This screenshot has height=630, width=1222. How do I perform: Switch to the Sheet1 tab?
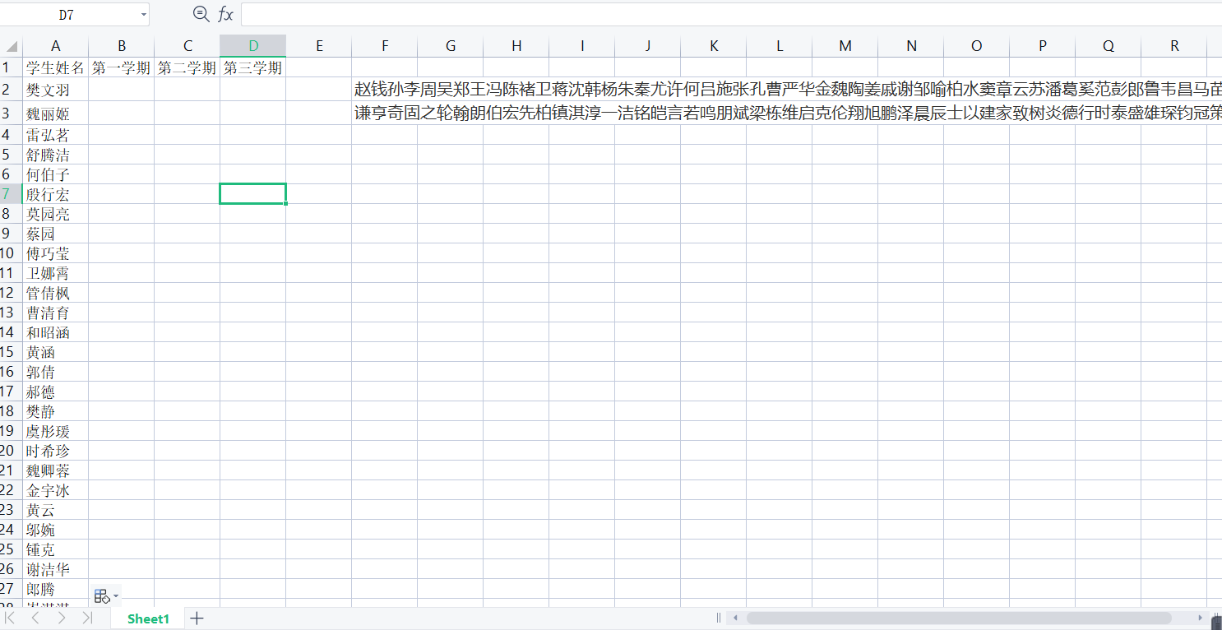[x=148, y=618]
